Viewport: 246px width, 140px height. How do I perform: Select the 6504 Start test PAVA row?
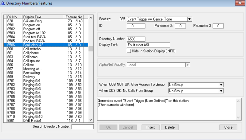[46, 37]
